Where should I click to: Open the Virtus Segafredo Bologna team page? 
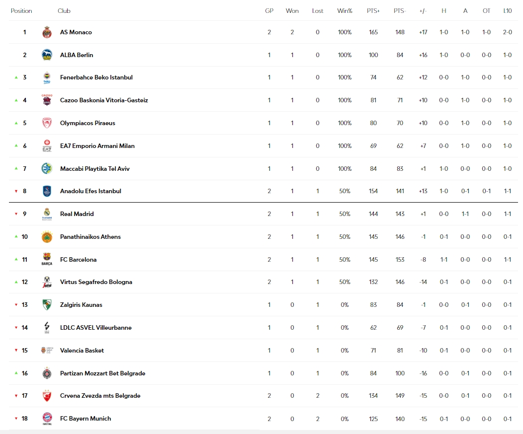(96, 282)
